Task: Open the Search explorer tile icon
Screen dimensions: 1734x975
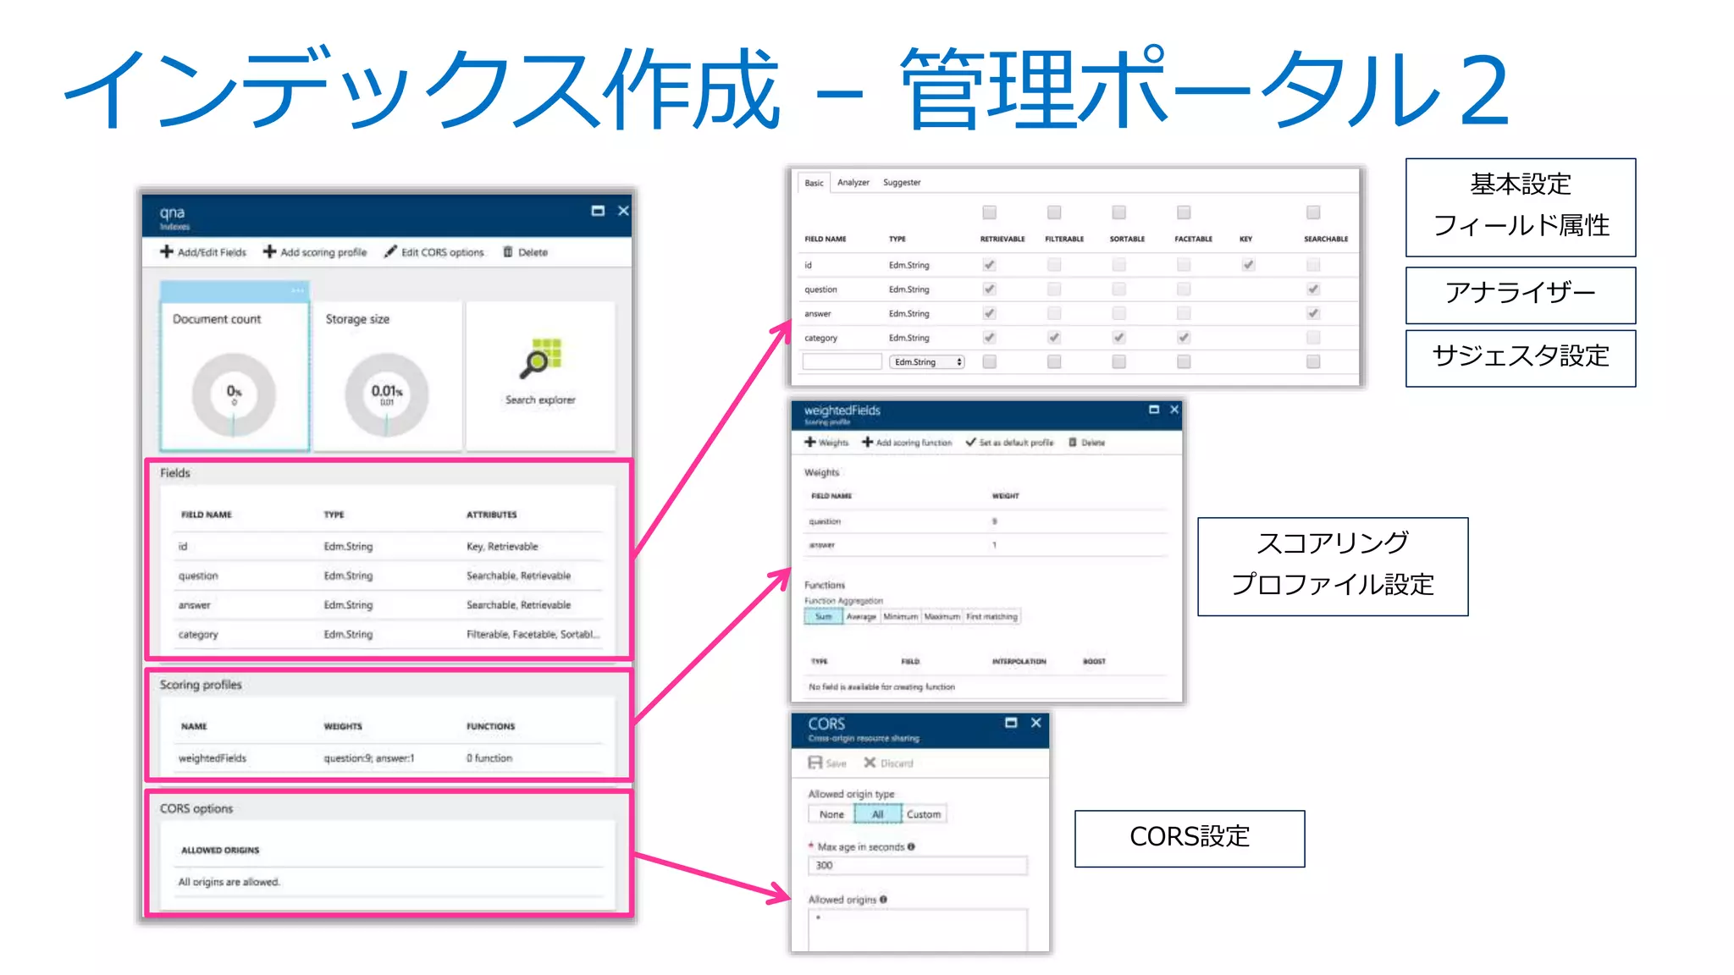Action: [x=540, y=358]
